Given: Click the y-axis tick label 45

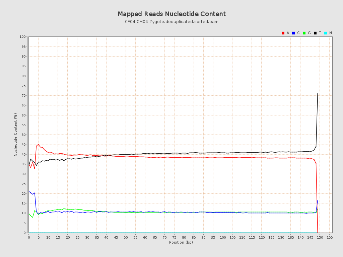Looking at the screenshot, I should pos(24,145).
